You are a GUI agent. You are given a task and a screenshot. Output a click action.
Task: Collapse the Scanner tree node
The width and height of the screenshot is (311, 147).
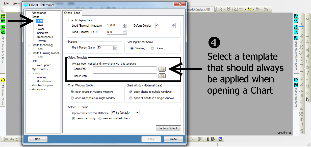(29, 73)
